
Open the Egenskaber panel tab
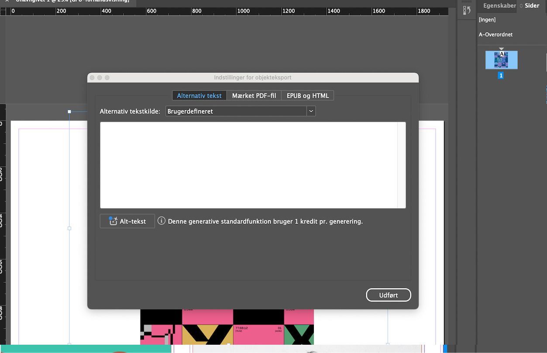click(499, 6)
